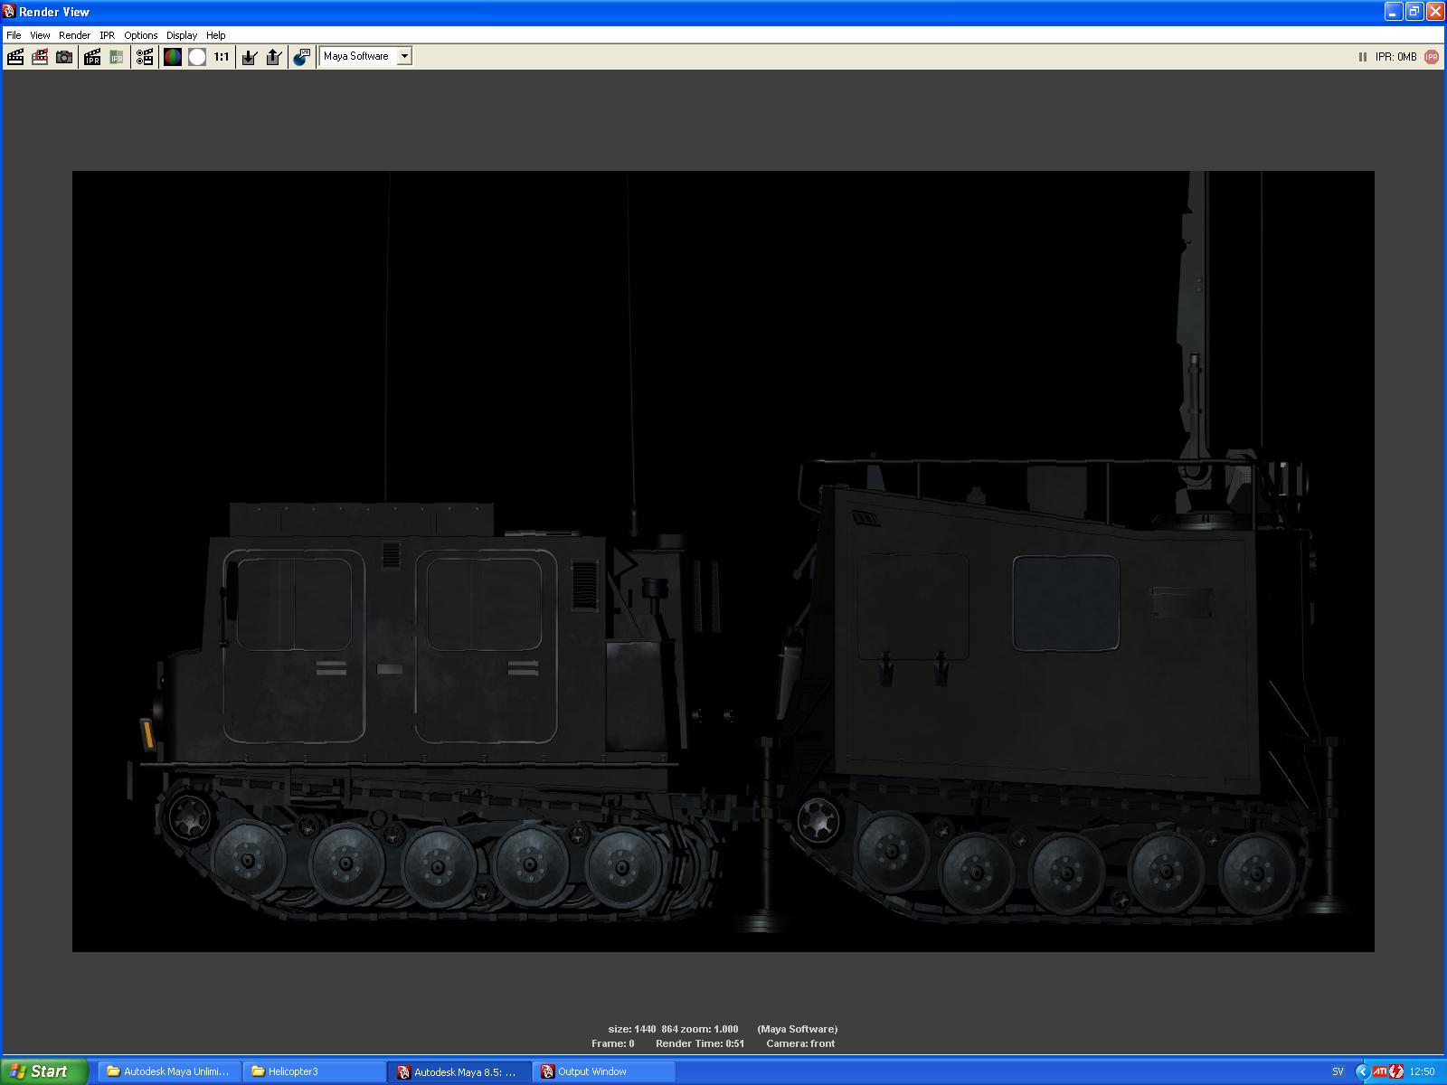Open Render Settings window icon
Image resolution: width=1447 pixels, height=1085 pixels.
pos(145,57)
